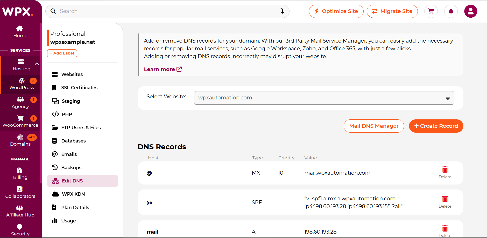Open the user profile avatar
487x238 pixels.
(471, 11)
